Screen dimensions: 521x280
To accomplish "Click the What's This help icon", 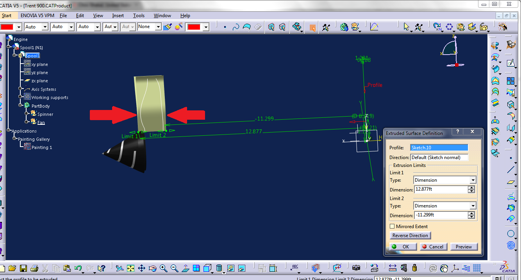I will (101, 268).
